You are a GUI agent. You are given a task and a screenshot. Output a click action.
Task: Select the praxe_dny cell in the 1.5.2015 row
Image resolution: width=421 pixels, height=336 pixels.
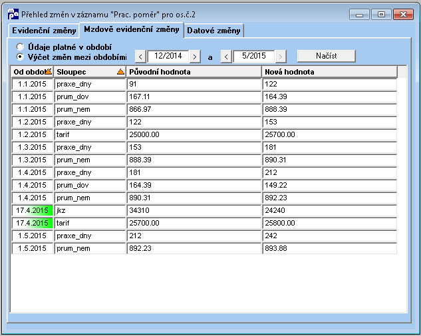[90, 236]
